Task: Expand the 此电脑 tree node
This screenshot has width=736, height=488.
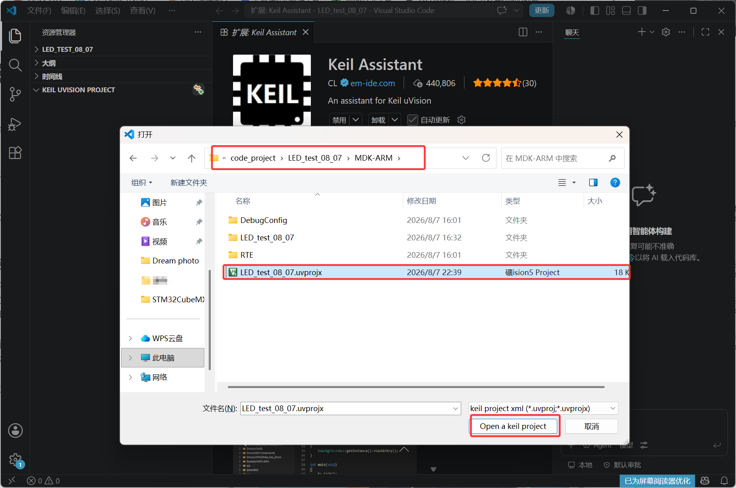Action: [130, 358]
